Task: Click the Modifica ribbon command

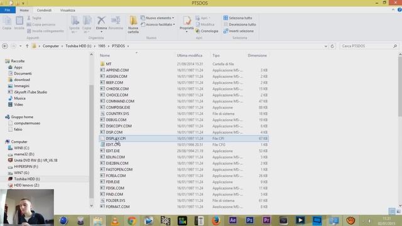Action: point(205,24)
